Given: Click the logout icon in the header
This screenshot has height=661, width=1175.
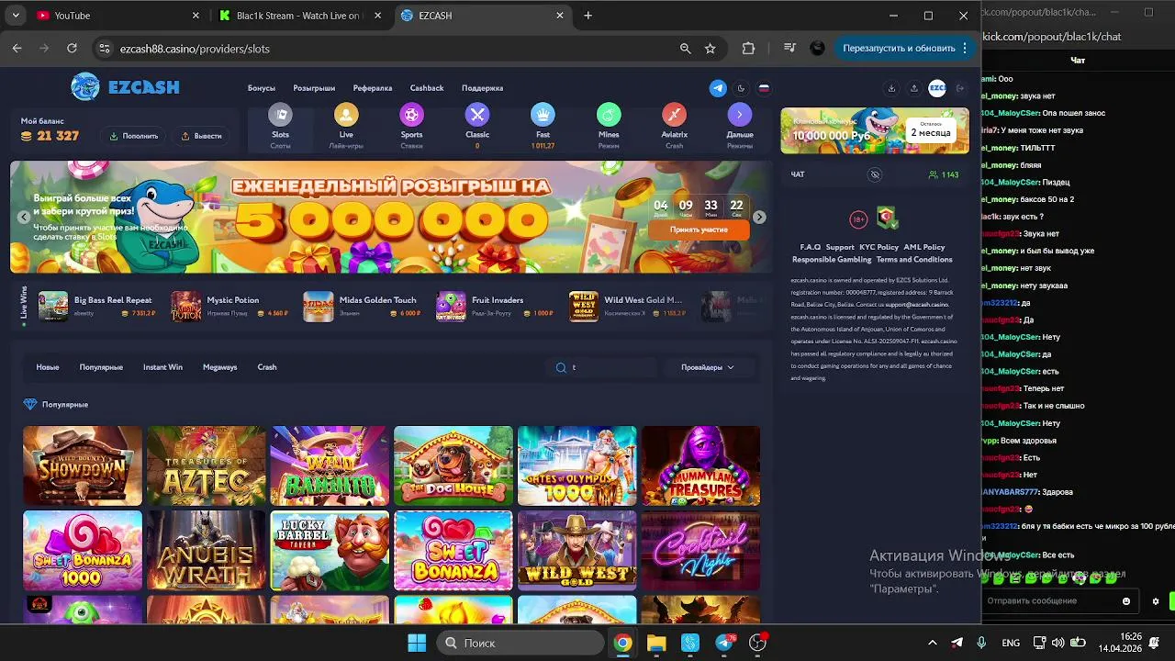Looking at the screenshot, I should 960,88.
